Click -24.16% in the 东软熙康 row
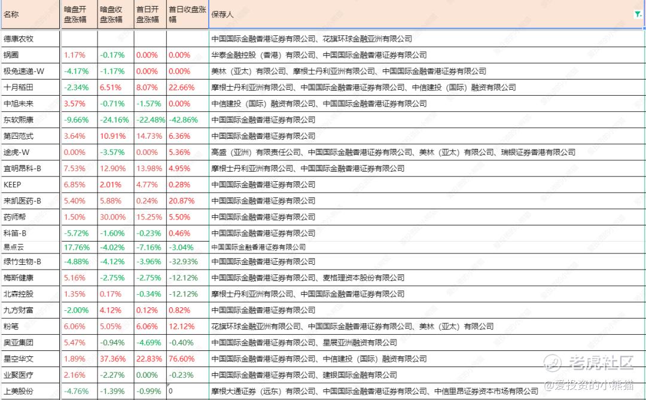 click(x=114, y=120)
